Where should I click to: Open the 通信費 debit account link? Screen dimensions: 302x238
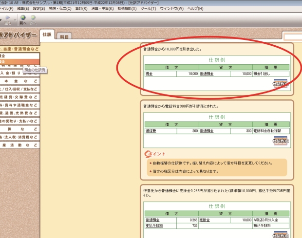(151, 131)
